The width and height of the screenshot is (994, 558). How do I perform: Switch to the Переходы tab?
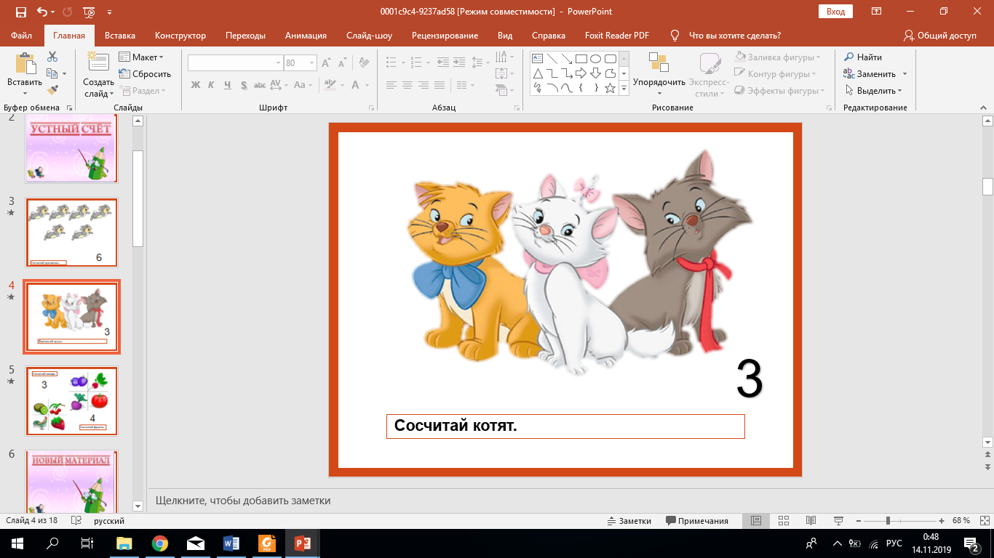245,36
